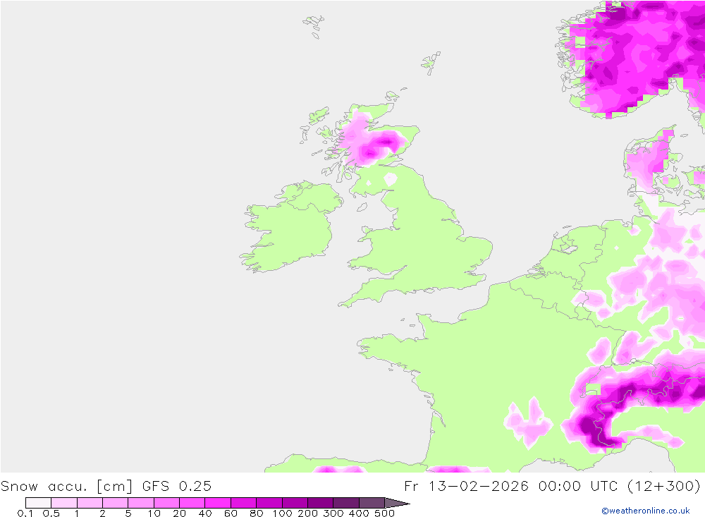Click the 2–5 cm legend color swatch
Viewport: 705px width, 517px height.
pos(115,503)
